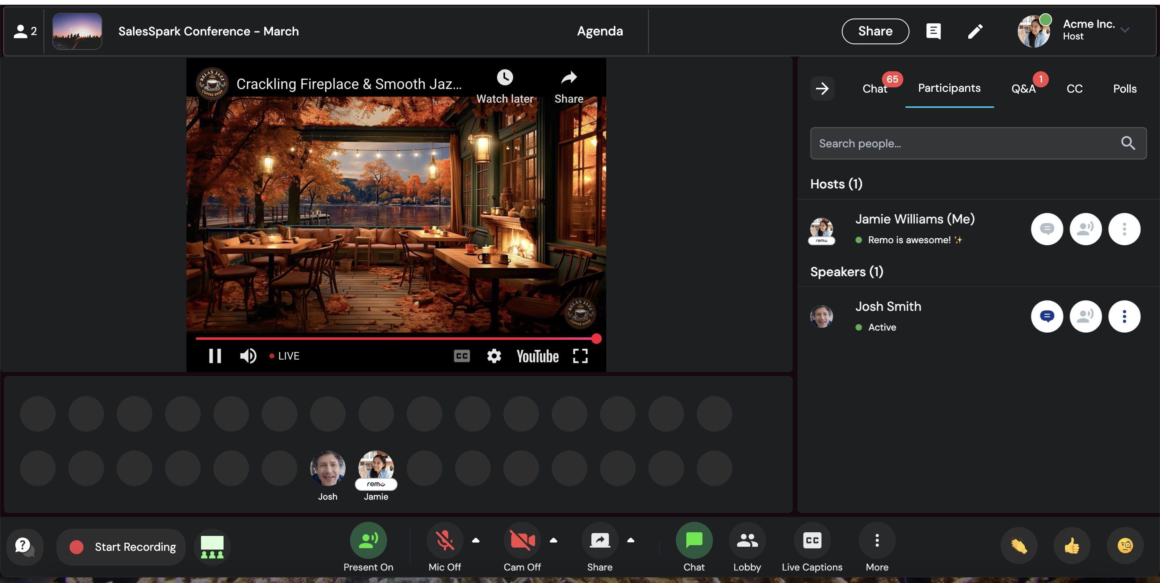Click the clapping hands reaction
This screenshot has width=1160, height=583.
point(1019,546)
